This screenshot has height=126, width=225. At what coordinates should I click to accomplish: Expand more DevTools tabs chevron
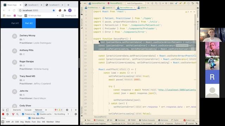tap(46, 110)
